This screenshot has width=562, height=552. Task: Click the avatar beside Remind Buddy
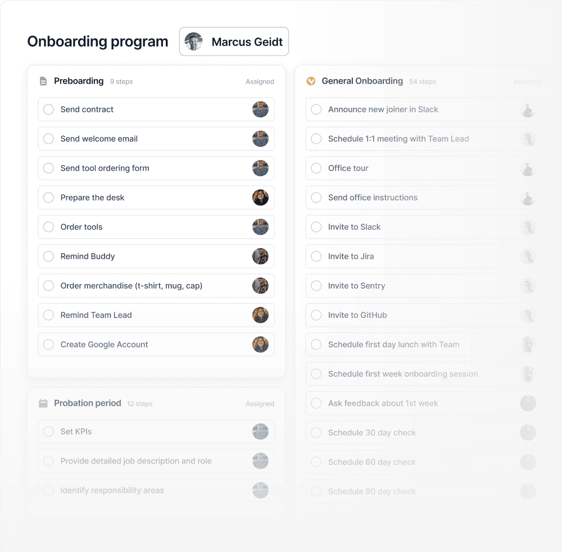(x=260, y=256)
